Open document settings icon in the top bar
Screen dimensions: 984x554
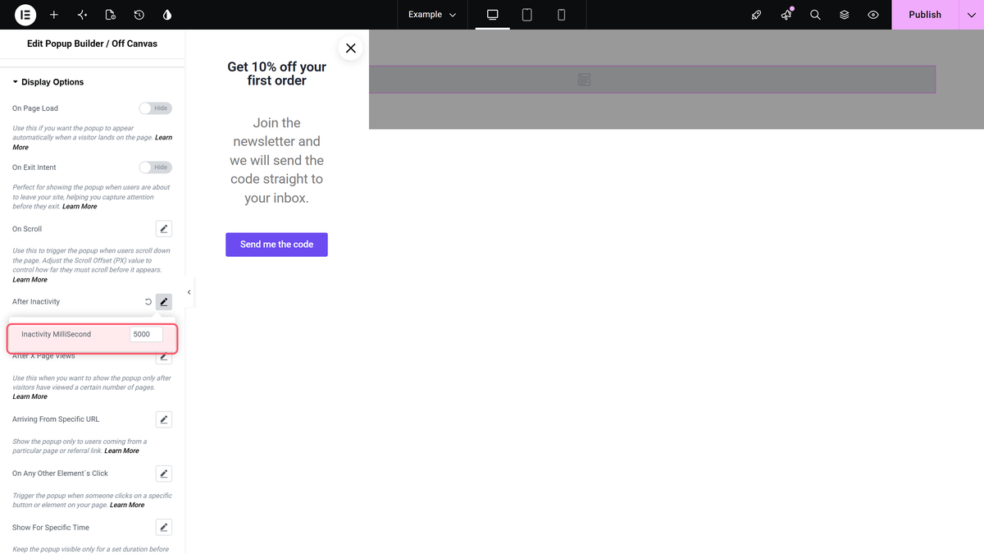[x=111, y=15]
